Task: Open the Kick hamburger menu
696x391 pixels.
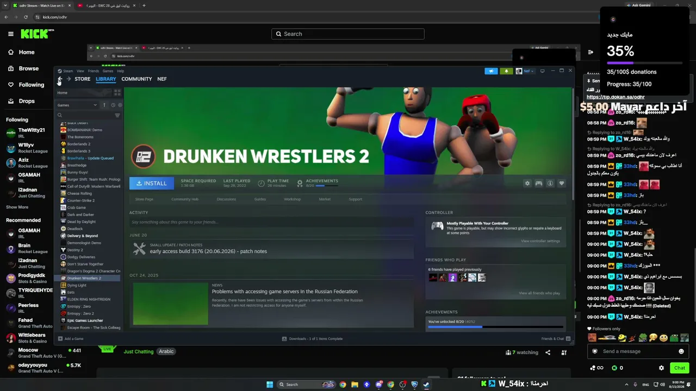Action: click(x=11, y=34)
